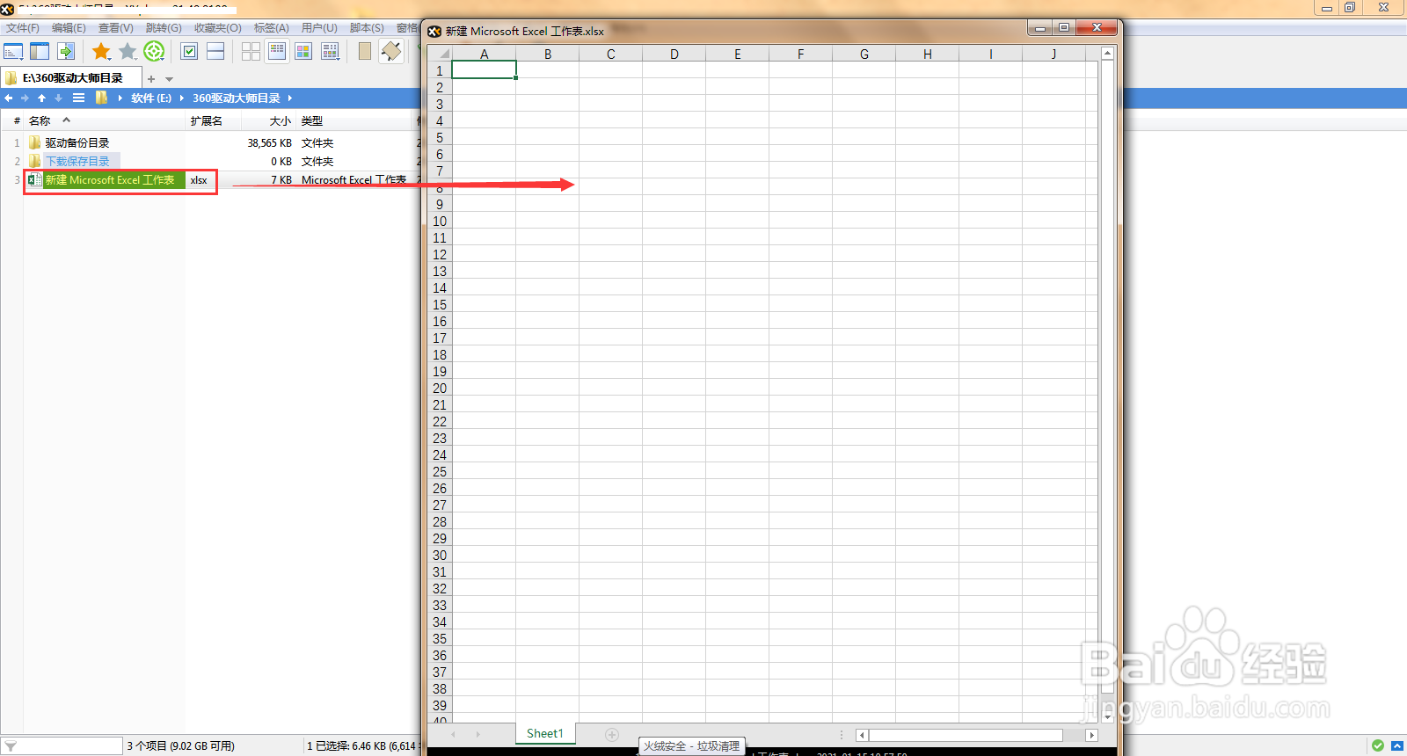The width and height of the screenshot is (1407, 756).
Task: Go forward with the right arrow in address bar
Action: (25, 98)
